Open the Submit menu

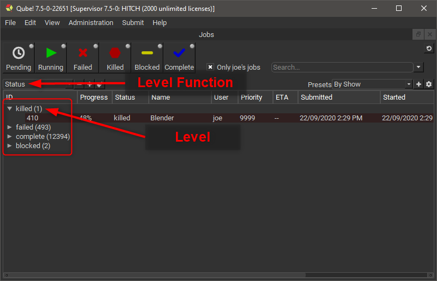(133, 23)
